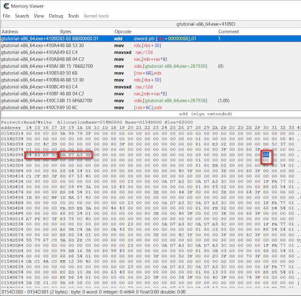Open the File menu
The width and height of the screenshot is (301, 296).
tap(6, 16)
